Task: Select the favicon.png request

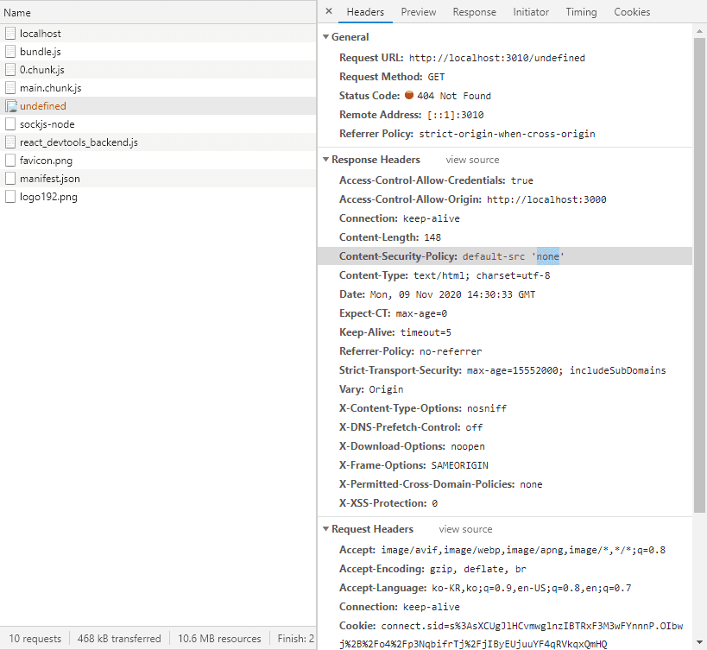Action: coord(158,161)
